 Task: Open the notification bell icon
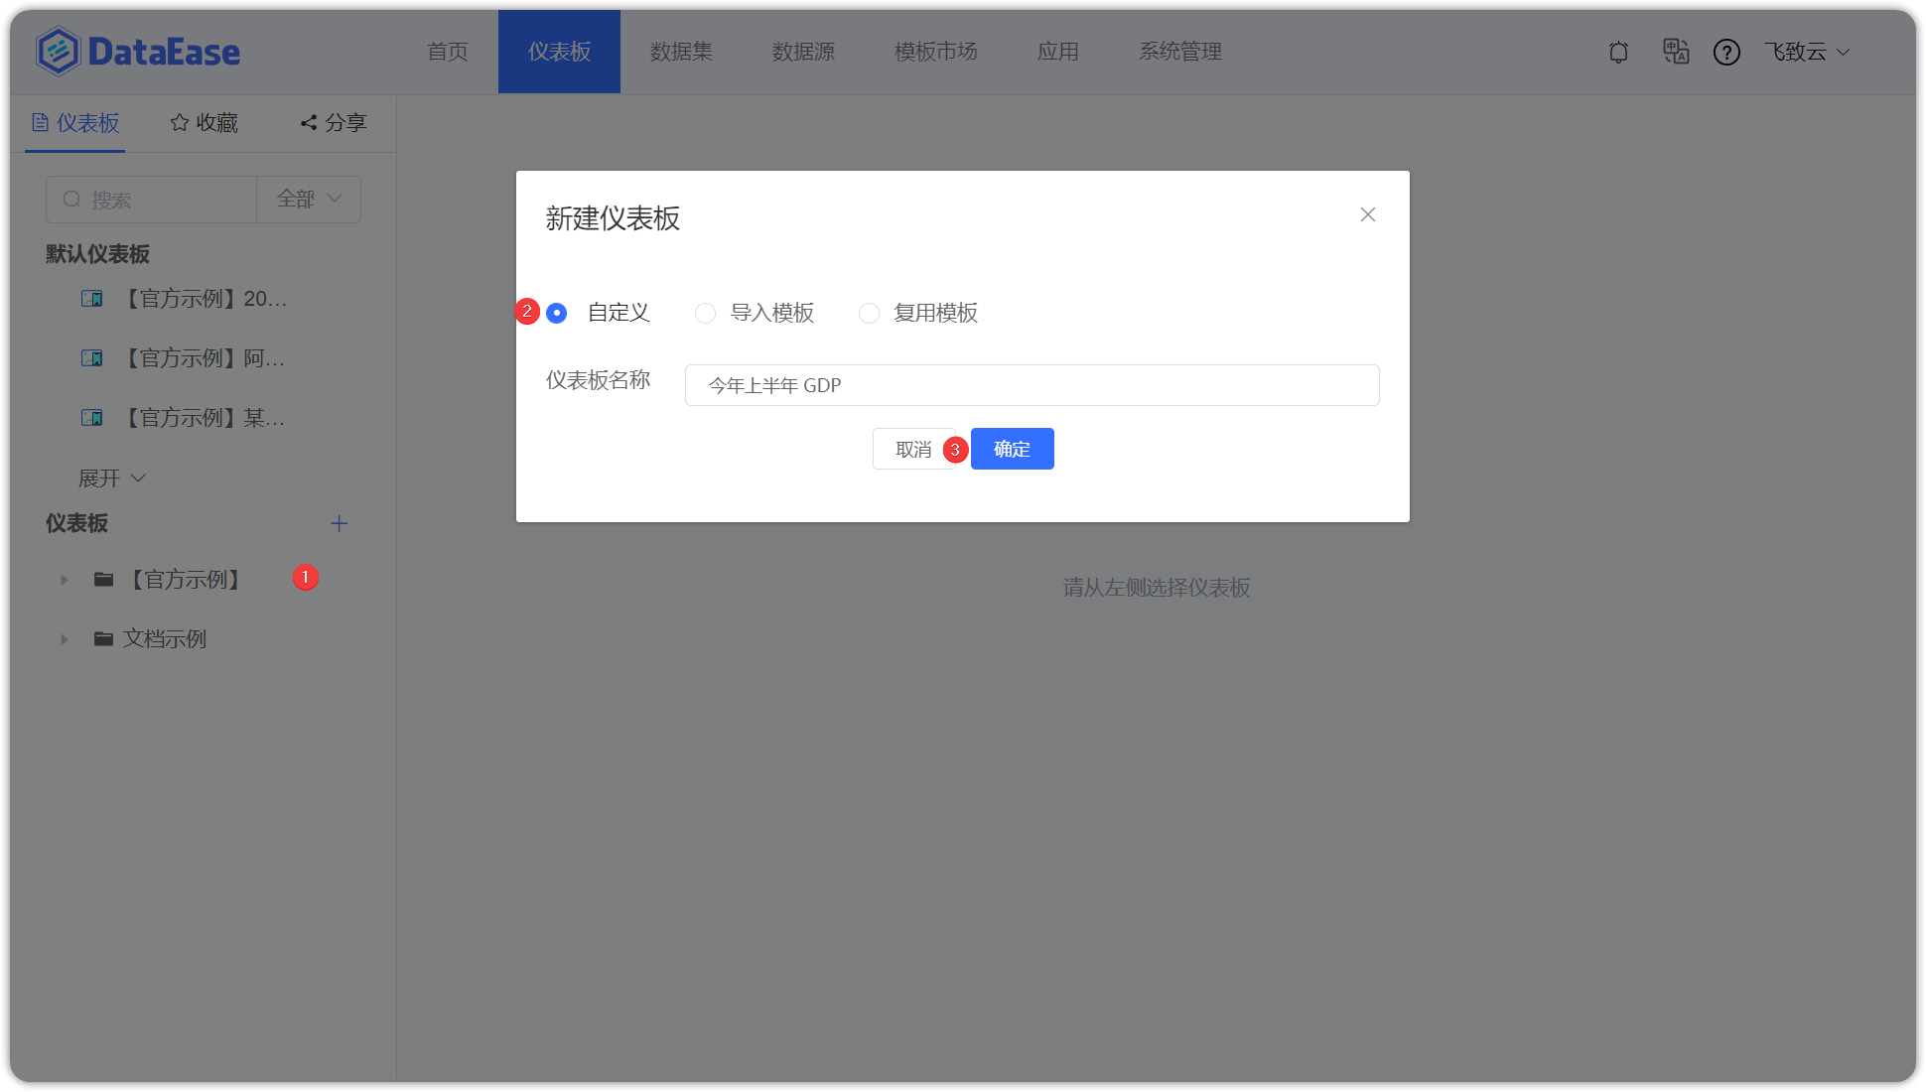tap(1618, 52)
